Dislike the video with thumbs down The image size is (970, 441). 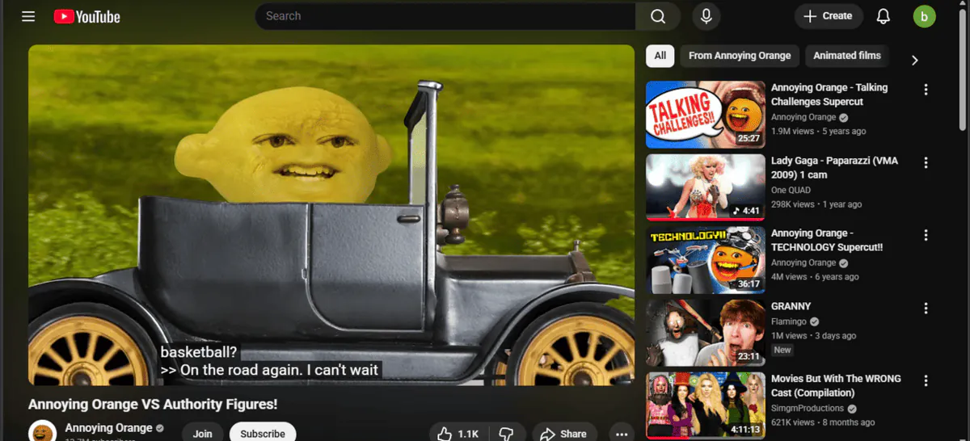click(x=507, y=434)
